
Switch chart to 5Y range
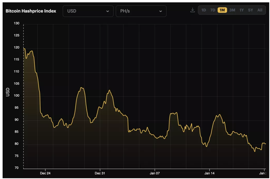click(250, 10)
